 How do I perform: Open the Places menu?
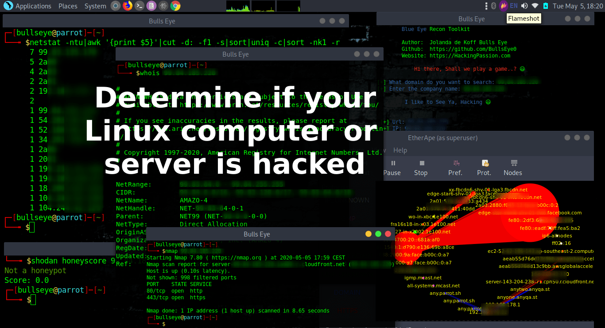click(x=68, y=6)
